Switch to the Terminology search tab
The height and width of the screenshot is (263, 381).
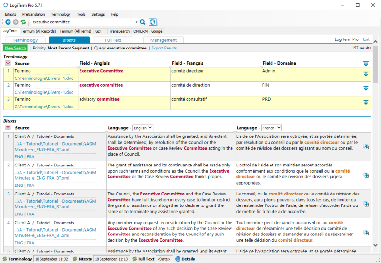25,40
